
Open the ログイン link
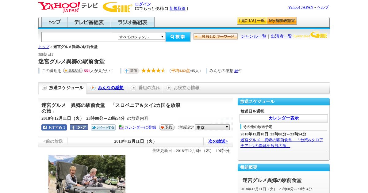[x=143, y=4]
